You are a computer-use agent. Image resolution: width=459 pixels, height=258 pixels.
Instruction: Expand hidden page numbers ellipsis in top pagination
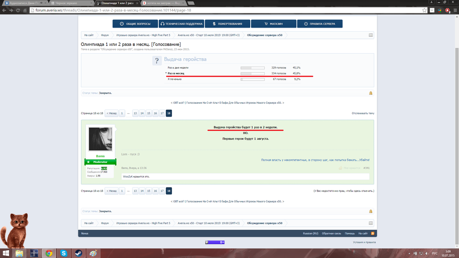pyautogui.click(x=129, y=113)
